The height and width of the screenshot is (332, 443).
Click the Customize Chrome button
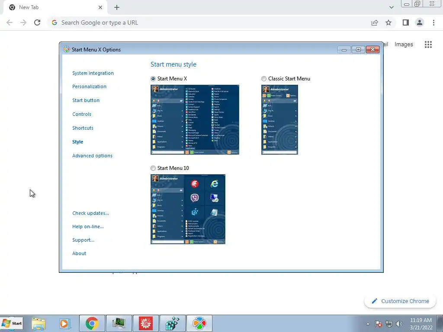400,301
